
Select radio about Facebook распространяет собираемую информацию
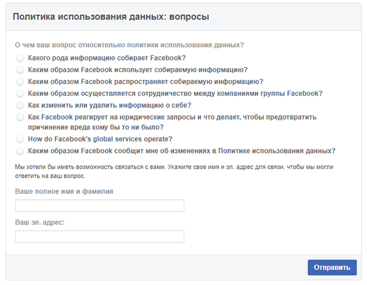click(20, 82)
